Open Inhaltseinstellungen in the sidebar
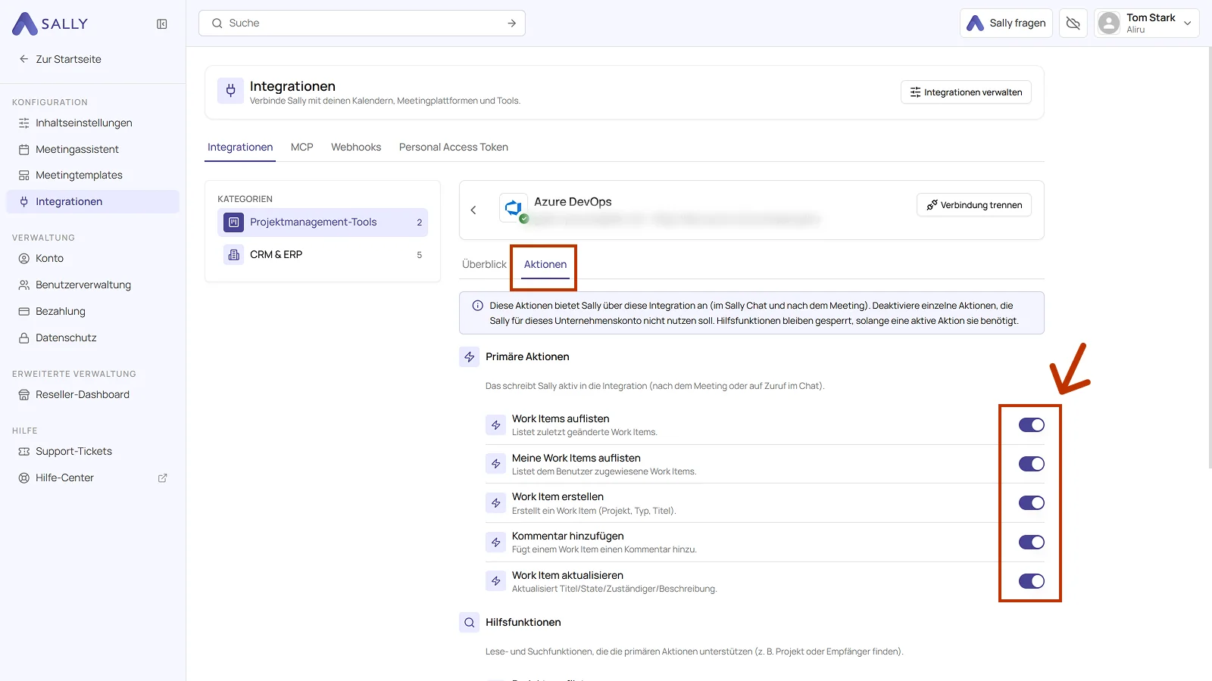The height and width of the screenshot is (681, 1212). coord(92,123)
